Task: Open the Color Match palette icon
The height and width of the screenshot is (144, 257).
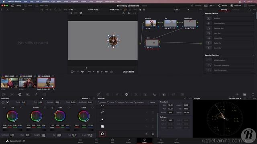Action: click(x=12, y=94)
